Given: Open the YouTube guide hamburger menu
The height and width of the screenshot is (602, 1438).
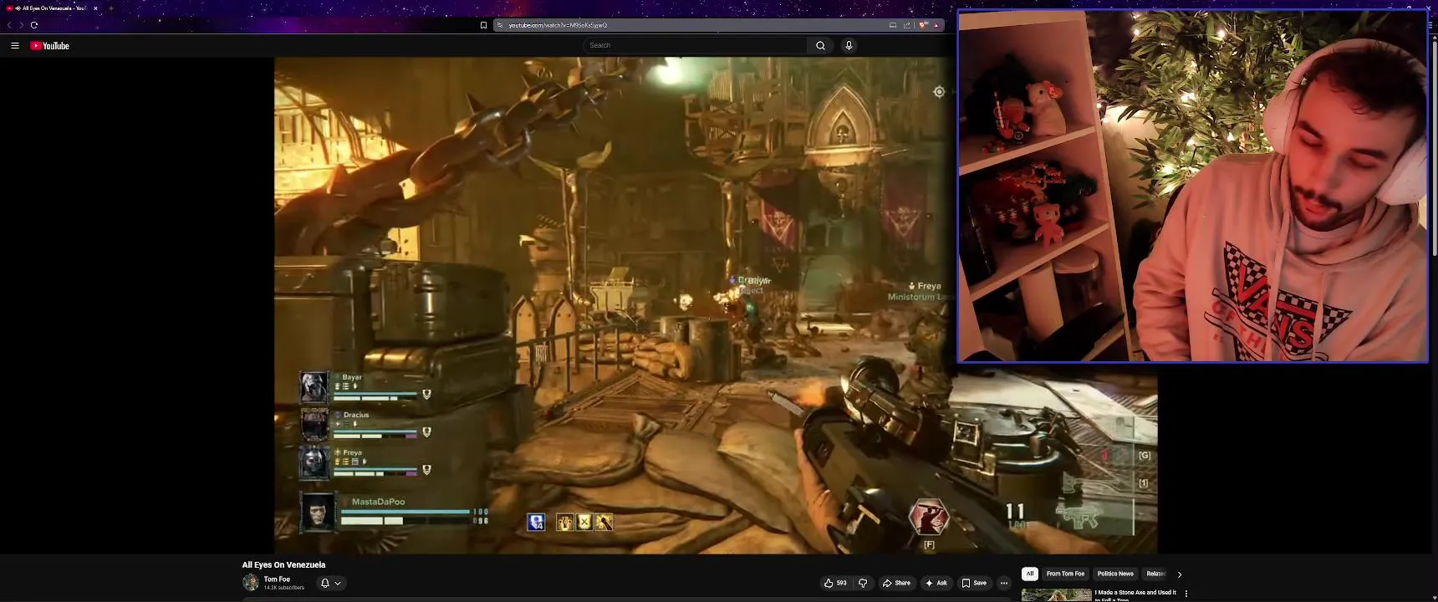Looking at the screenshot, I should 15,46.
